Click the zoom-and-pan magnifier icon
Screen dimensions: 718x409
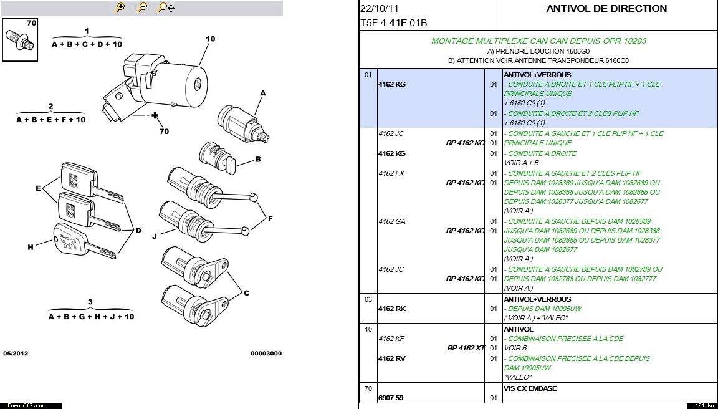pos(166,7)
